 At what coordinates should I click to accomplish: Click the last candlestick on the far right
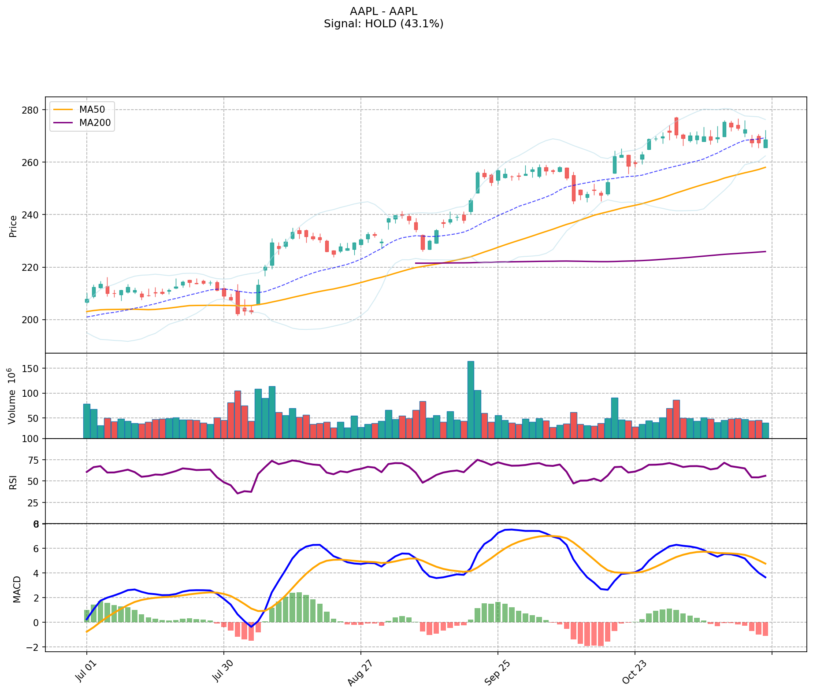(x=765, y=144)
